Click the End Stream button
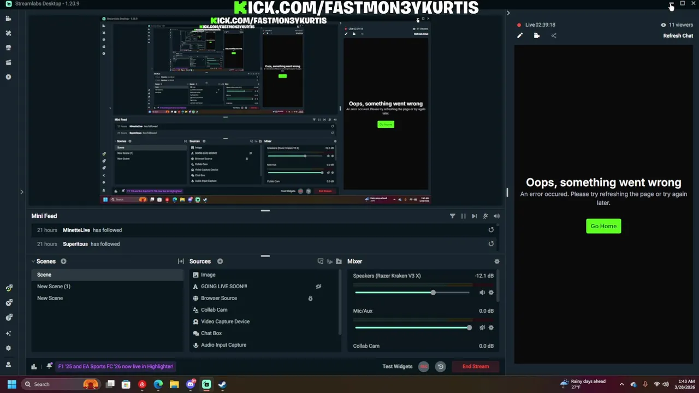This screenshot has height=393, width=699. (475, 366)
